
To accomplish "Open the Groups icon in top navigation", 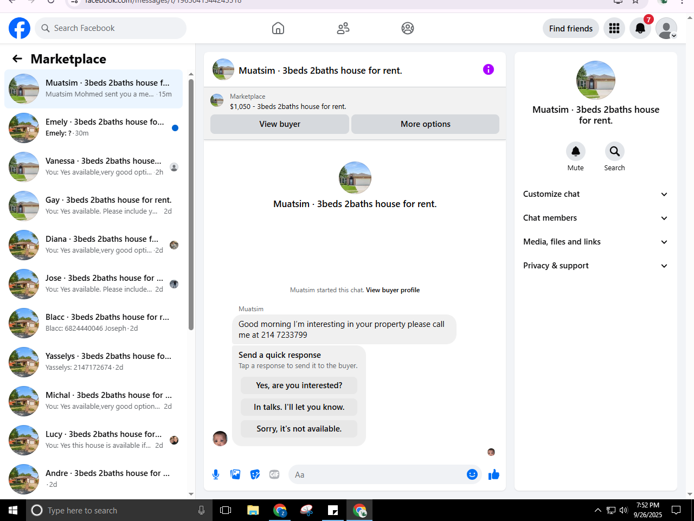I will coord(408,28).
